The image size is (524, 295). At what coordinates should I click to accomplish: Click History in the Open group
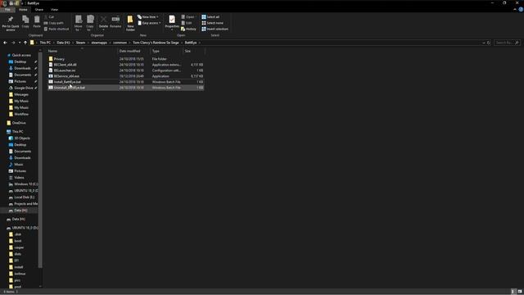(189, 29)
